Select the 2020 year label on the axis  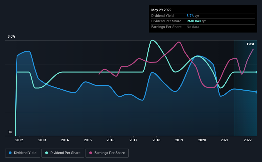[202, 140]
